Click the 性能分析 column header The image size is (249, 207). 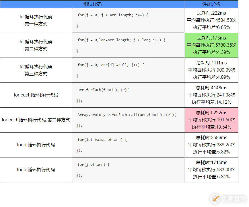pos(211,4)
